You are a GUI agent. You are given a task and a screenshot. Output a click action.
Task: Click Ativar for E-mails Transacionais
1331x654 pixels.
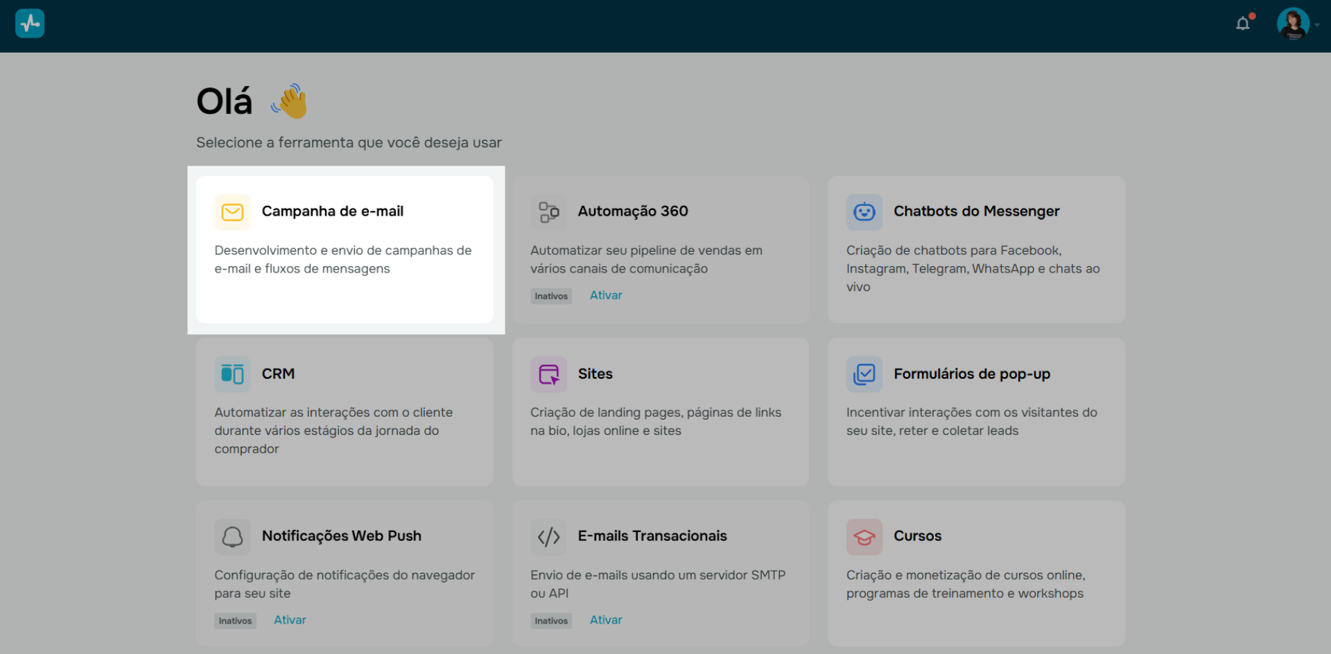click(x=605, y=619)
